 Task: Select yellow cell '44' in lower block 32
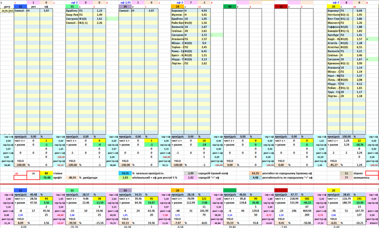[x=46, y=199]
